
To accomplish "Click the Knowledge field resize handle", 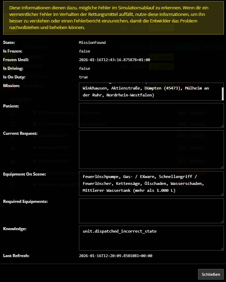I will pos(222,248).
